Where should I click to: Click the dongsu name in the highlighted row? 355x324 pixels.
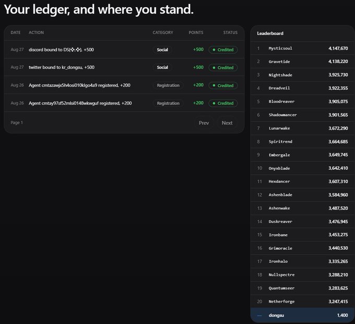tap(276, 316)
